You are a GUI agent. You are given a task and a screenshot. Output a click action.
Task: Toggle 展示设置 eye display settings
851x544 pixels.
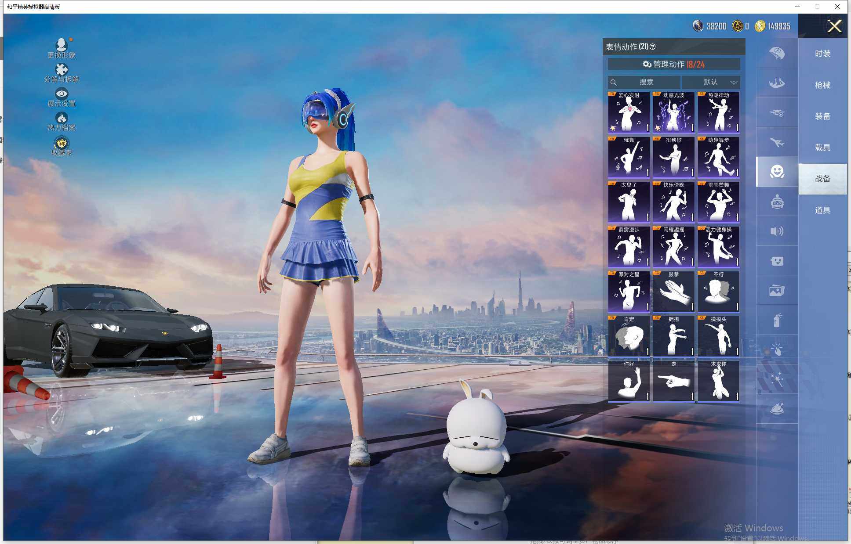[62, 94]
